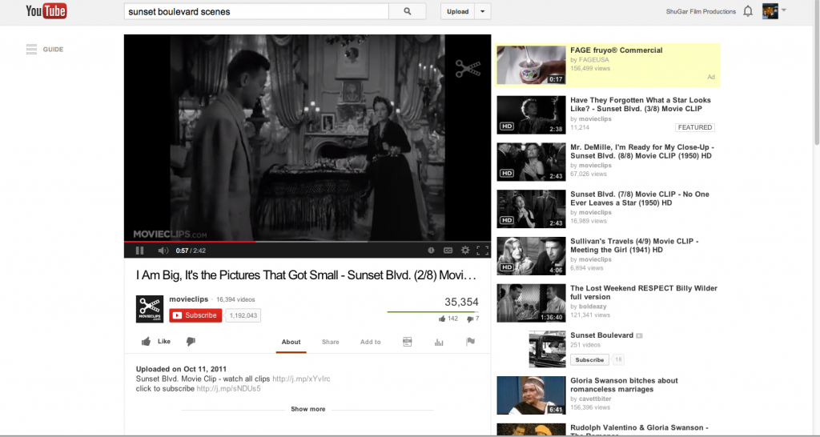Click the video title heading

tap(306, 275)
